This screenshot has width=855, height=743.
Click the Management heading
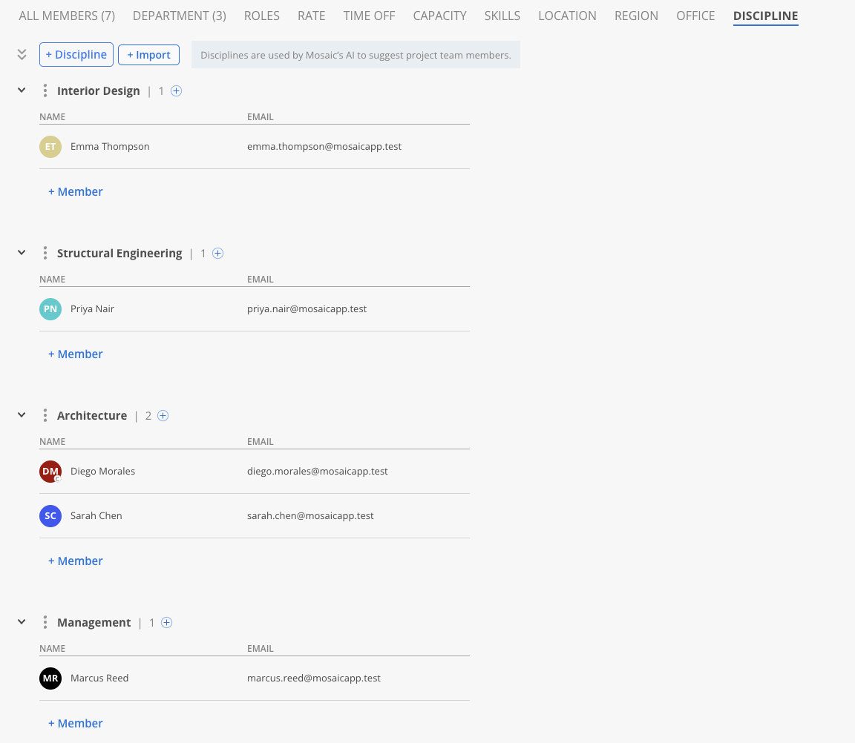click(x=94, y=623)
